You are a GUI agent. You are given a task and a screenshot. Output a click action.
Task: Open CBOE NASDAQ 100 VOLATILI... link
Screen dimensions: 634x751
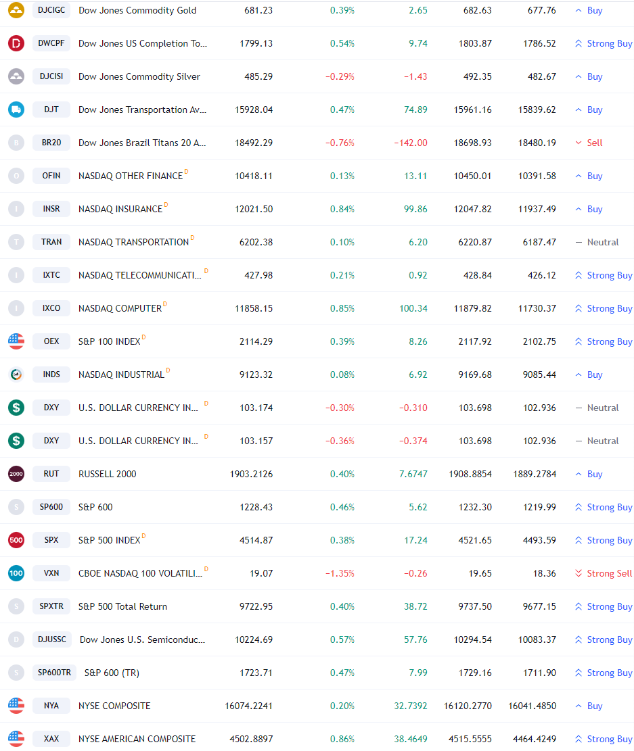[x=141, y=573]
